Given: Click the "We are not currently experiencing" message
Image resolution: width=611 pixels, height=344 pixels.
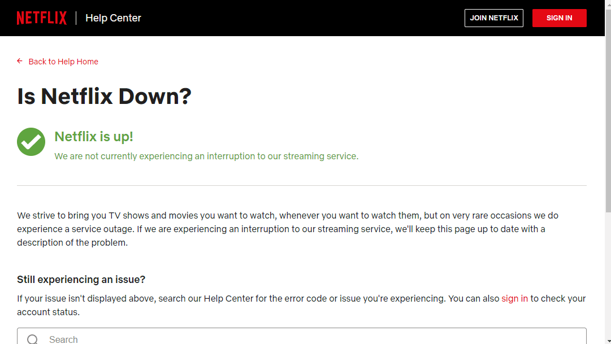Looking at the screenshot, I should coord(206,156).
